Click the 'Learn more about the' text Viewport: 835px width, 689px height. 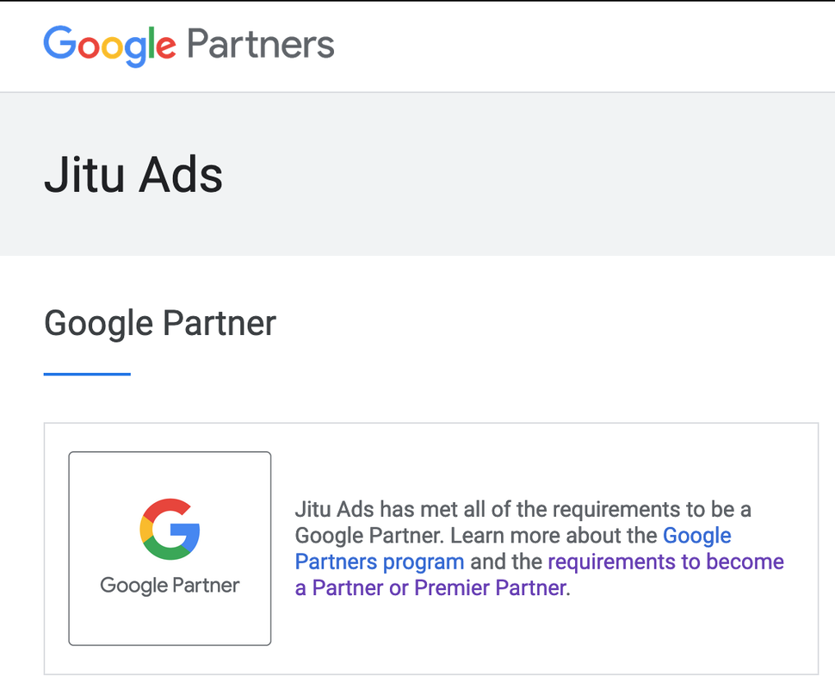click(554, 536)
